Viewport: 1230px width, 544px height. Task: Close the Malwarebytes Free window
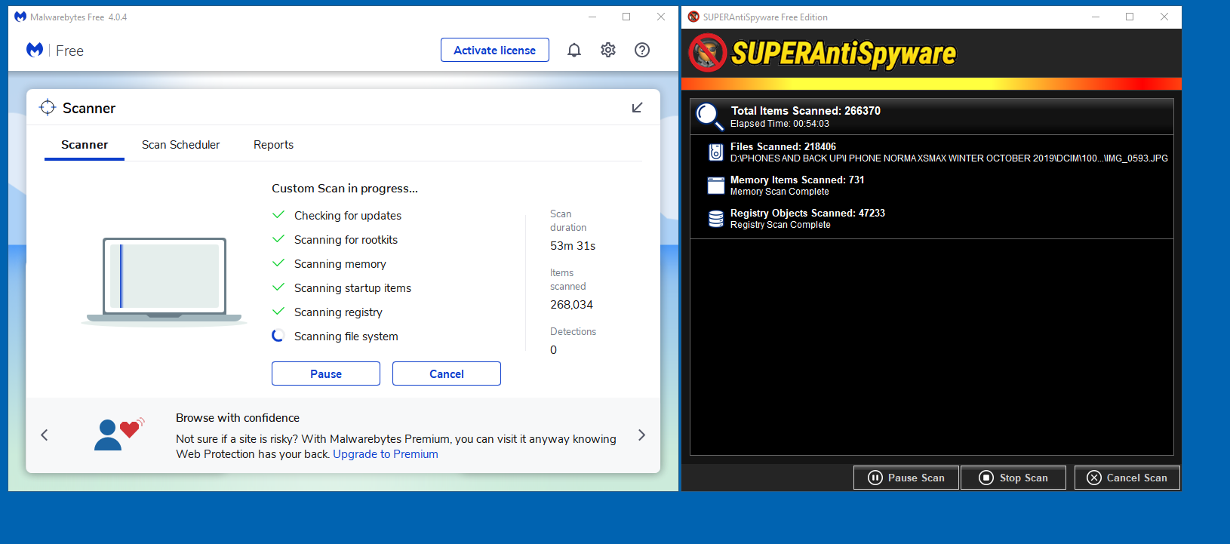(x=661, y=17)
